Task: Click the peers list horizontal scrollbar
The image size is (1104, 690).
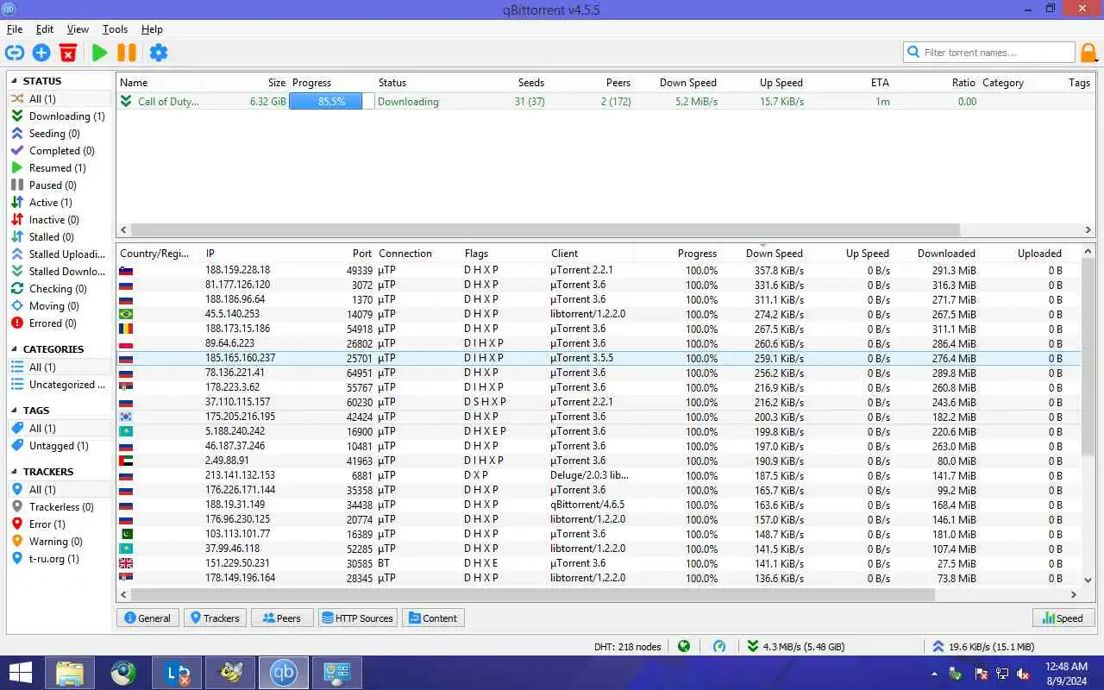Action: coord(532,594)
